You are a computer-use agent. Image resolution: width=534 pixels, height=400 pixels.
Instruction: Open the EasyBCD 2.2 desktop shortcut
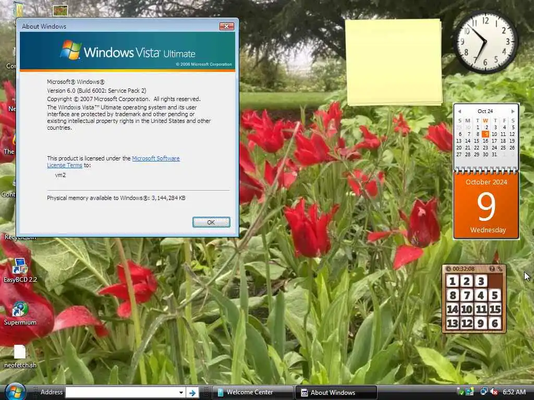[x=20, y=270]
